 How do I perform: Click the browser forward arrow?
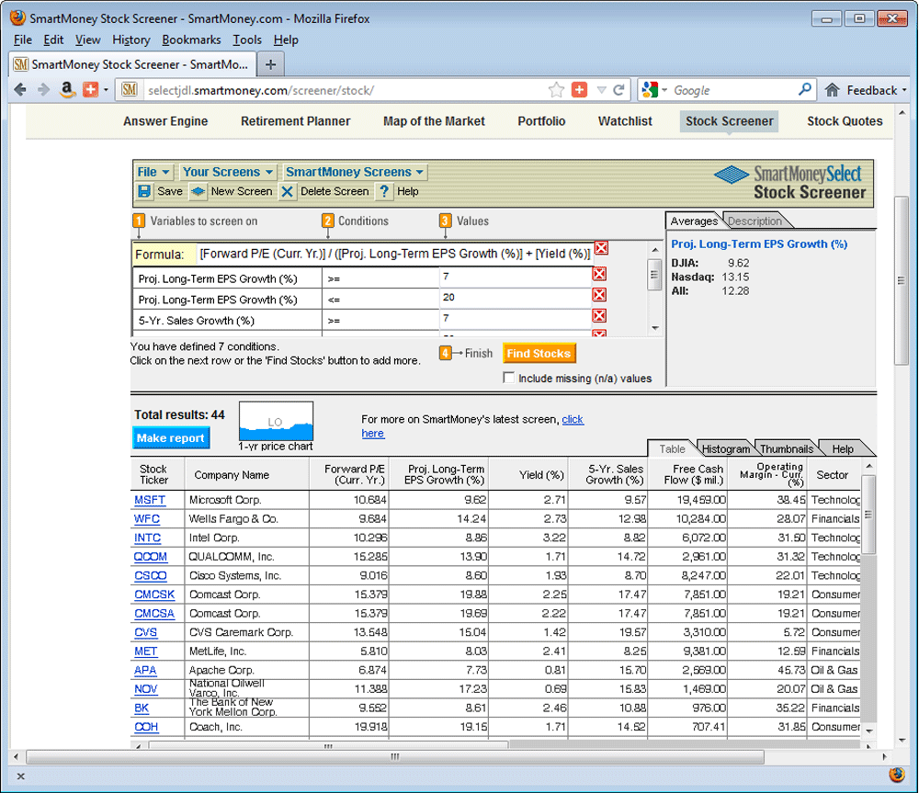[x=43, y=90]
